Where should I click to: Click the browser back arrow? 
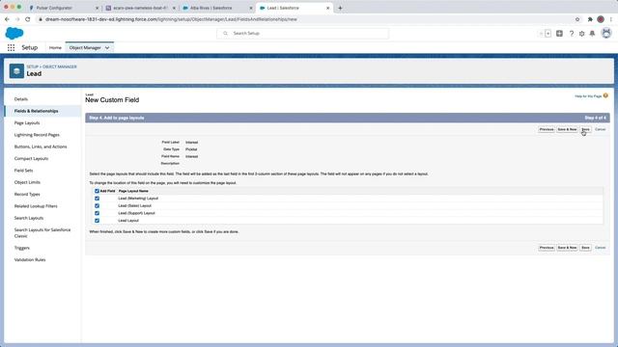tap(7, 19)
